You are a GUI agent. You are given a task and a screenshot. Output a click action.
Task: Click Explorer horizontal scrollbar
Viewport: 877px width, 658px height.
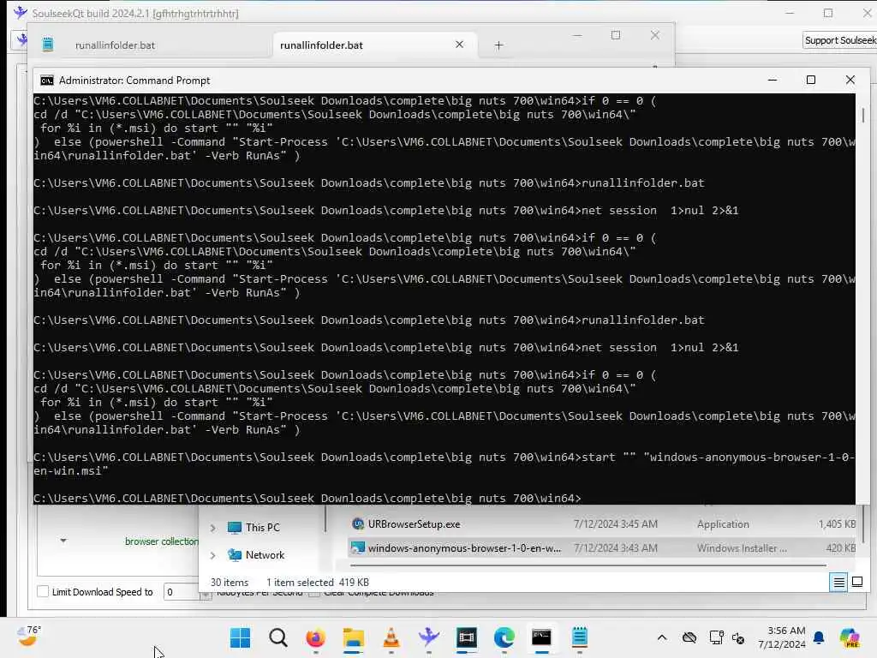[x=588, y=565]
